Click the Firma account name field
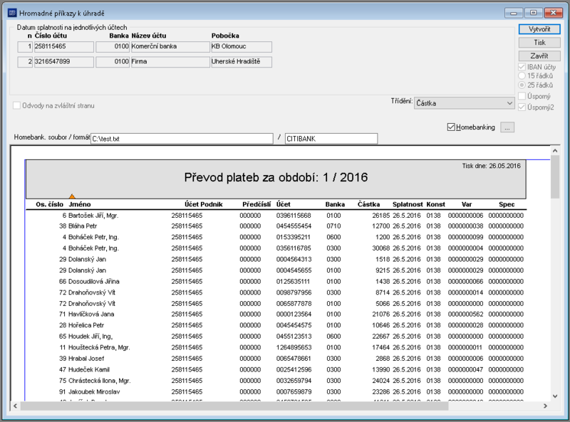570x422 pixels. point(170,62)
